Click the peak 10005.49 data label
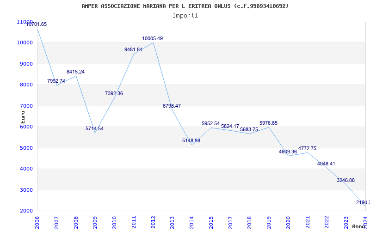Image resolution: width=370 pixels, height=231 pixels. [152, 38]
